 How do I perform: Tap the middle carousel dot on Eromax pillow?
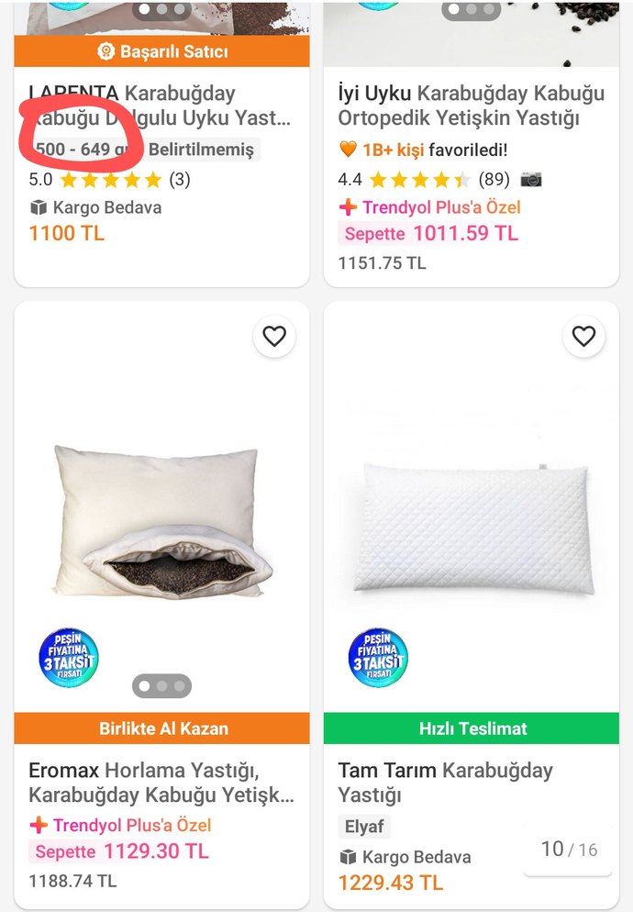coord(161,684)
